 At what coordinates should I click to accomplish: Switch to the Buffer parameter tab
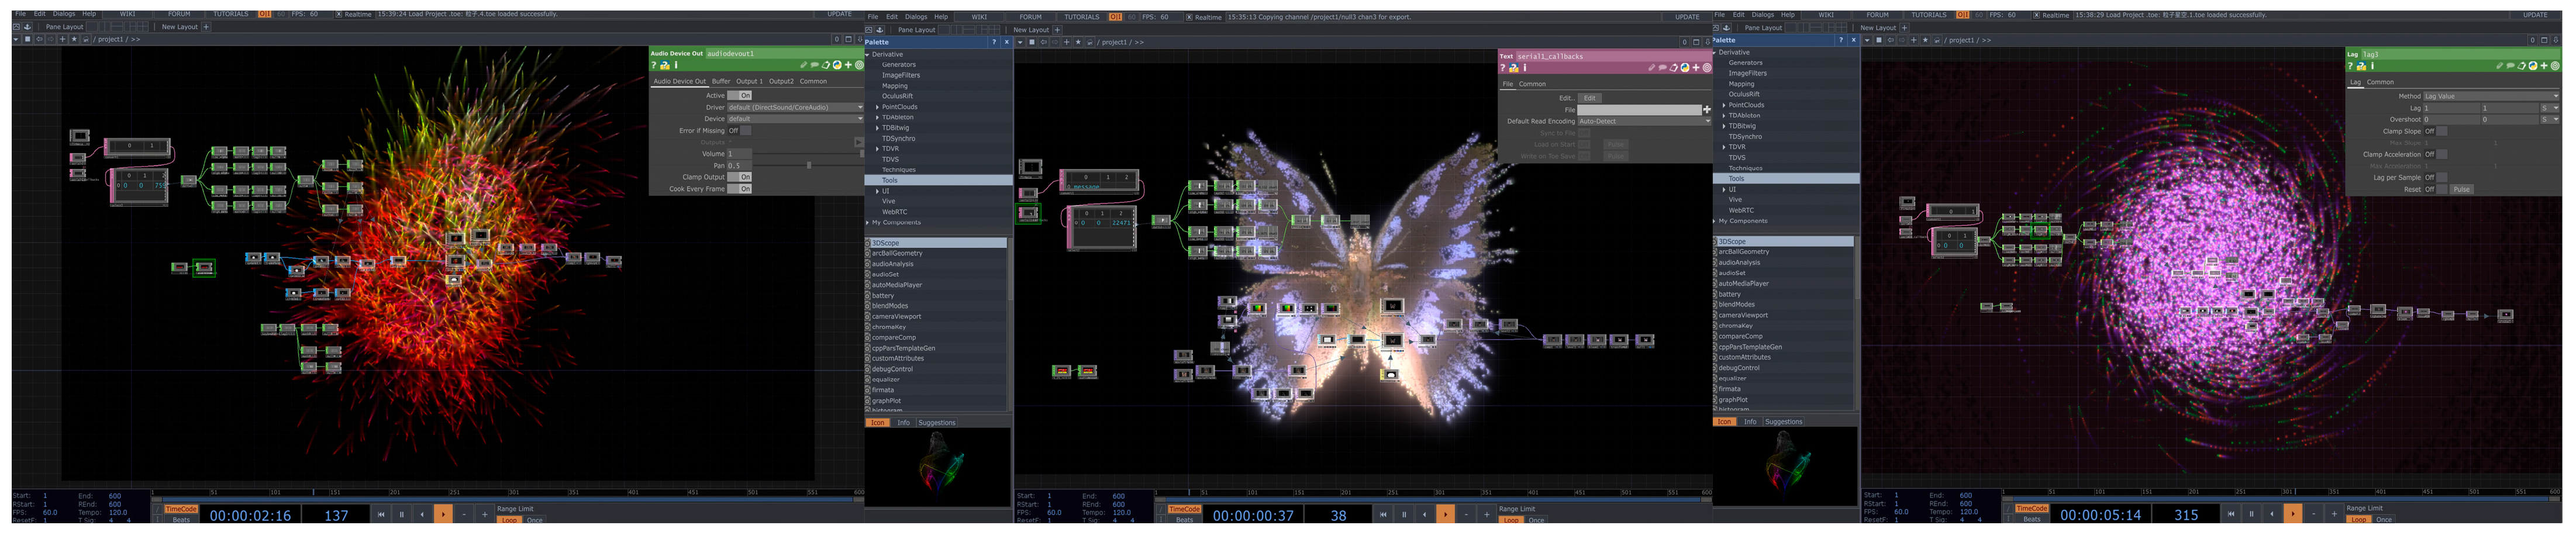pyautogui.click(x=721, y=81)
